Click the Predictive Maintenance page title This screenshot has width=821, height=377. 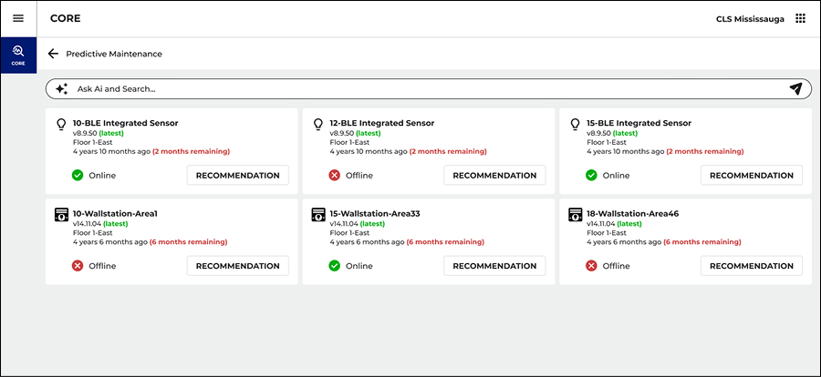coord(114,54)
